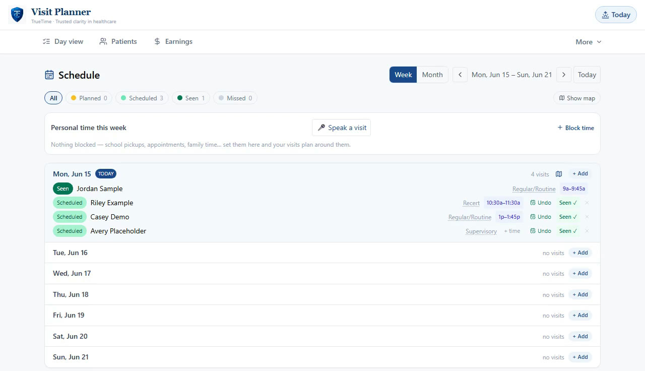
Task: Switch the schedule to Week view
Action: [403, 75]
